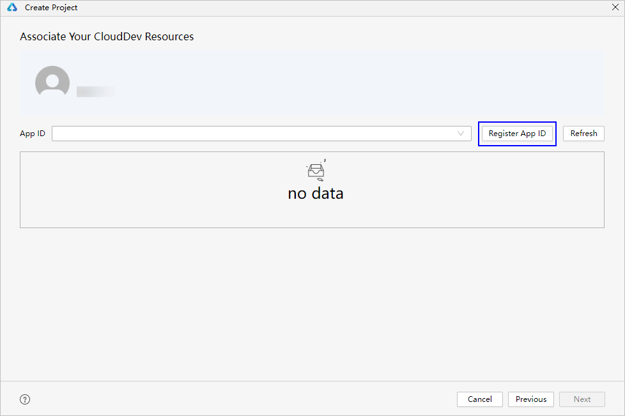The width and height of the screenshot is (625, 416).
Task: Click the blurred account name
Action: click(96, 91)
